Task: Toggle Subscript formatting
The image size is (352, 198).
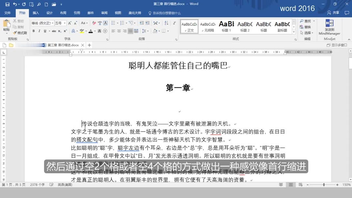Action: coord(59,31)
